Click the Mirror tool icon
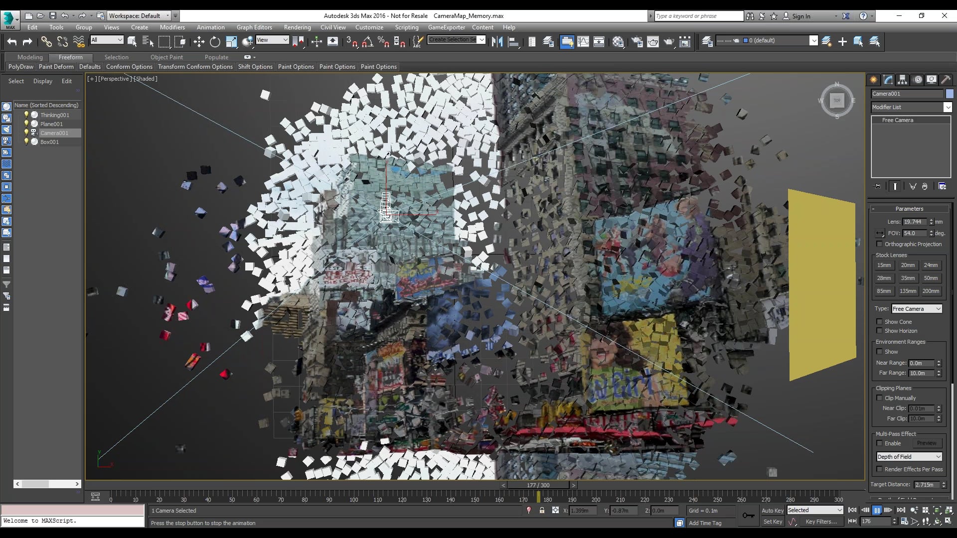957x538 pixels. (x=497, y=42)
